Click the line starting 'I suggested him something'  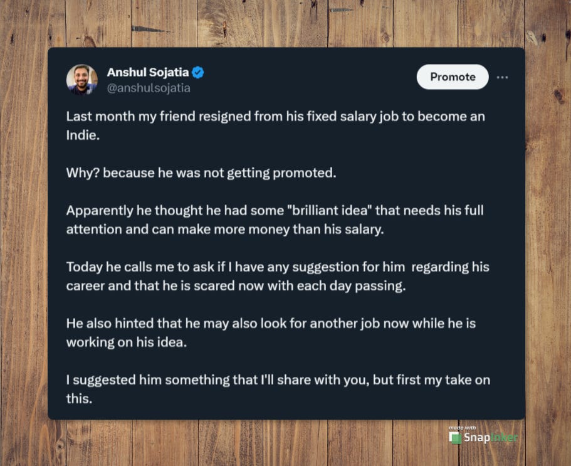click(x=278, y=380)
